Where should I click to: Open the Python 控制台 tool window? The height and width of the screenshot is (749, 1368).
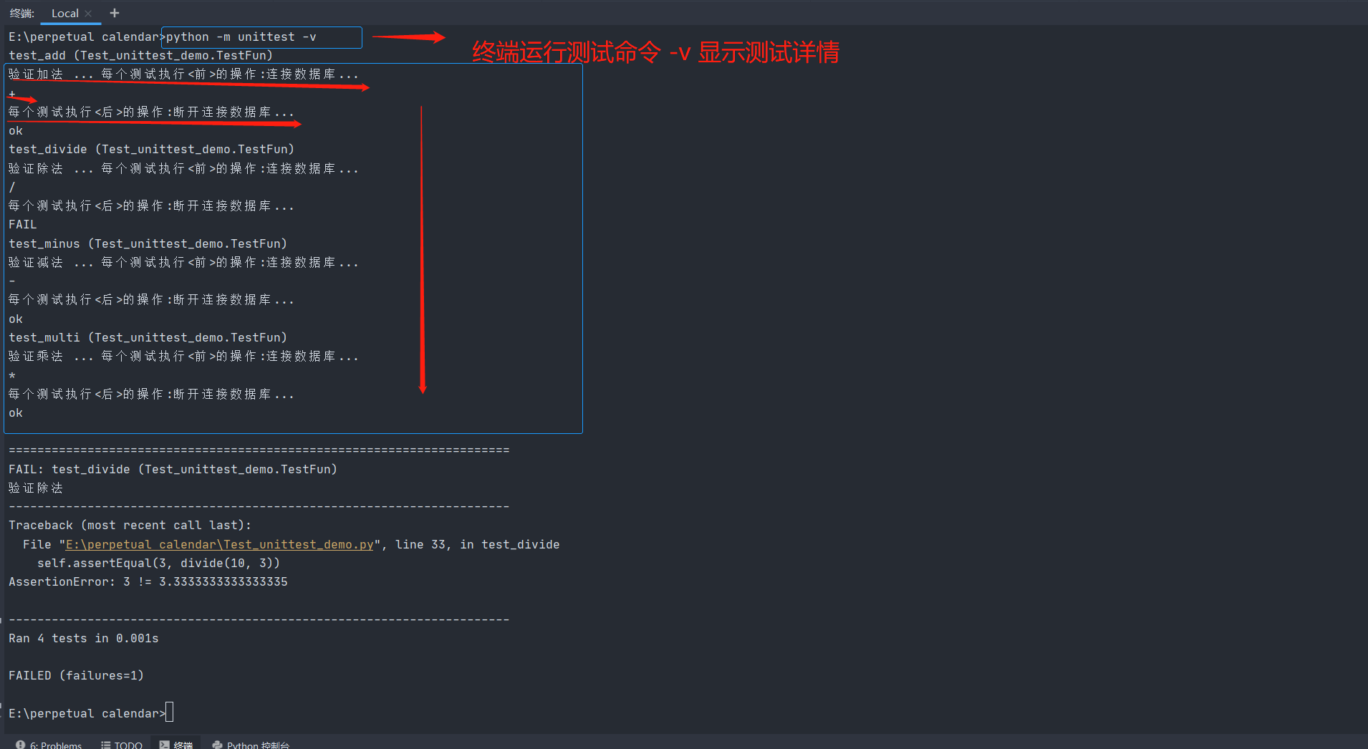(x=251, y=745)
